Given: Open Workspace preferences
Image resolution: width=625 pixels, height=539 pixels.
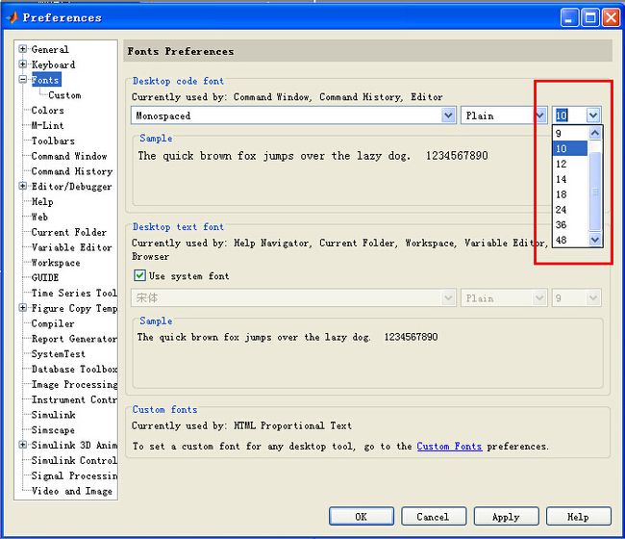Looking at the screenshot, I should pos(56,263).
